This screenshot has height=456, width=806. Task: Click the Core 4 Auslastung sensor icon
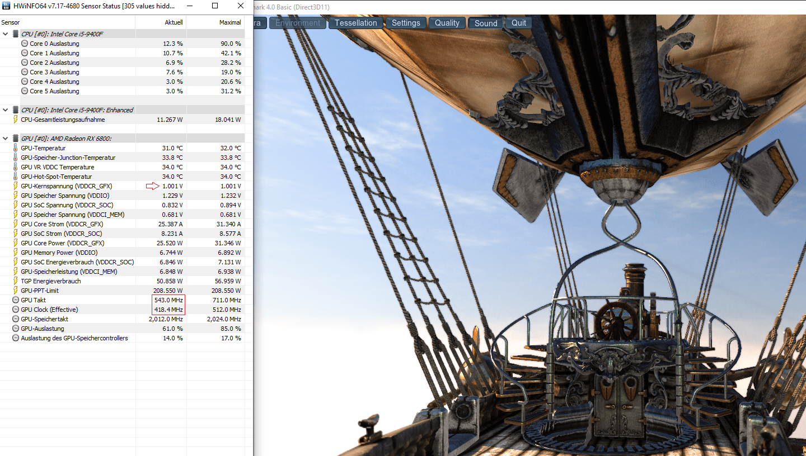[x=25, y=82]
